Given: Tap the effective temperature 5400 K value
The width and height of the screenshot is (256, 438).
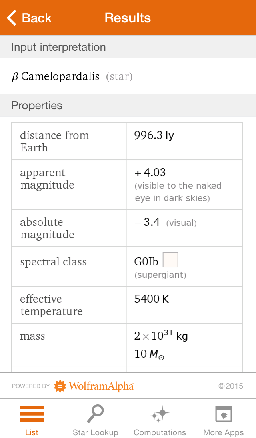Looking at the screenshot, I should (x=152, y=299).
